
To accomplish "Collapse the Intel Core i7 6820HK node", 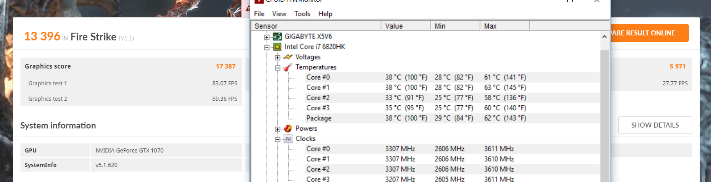I will click(x=267, y=47).
